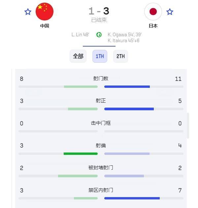Click scorer L. Lin 48'
This screenshot has width=198, height=208.
point(81,34)
